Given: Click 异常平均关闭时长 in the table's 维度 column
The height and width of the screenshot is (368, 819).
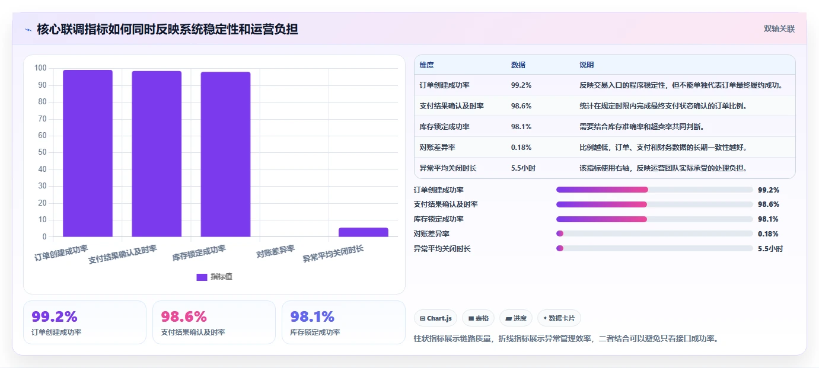Looking at the screenshot, I should 448,168.
